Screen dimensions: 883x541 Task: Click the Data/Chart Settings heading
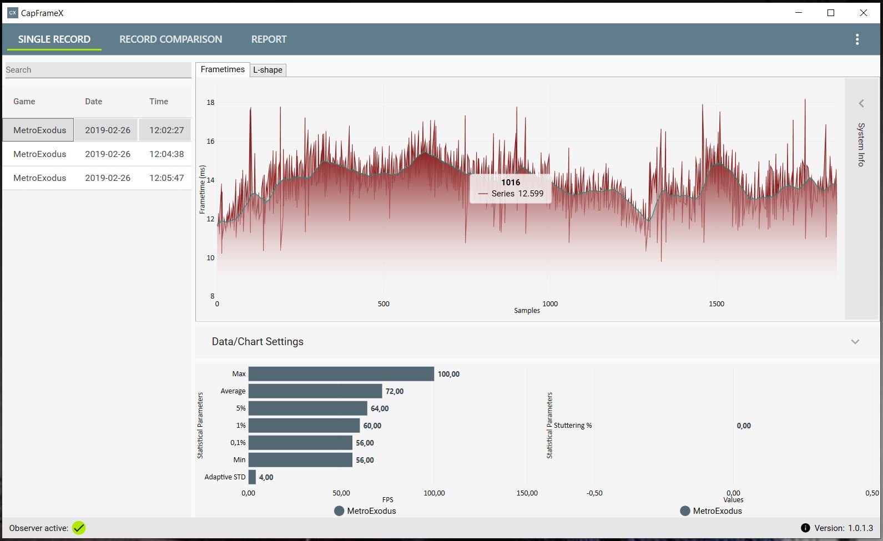(x=258, y=342)
